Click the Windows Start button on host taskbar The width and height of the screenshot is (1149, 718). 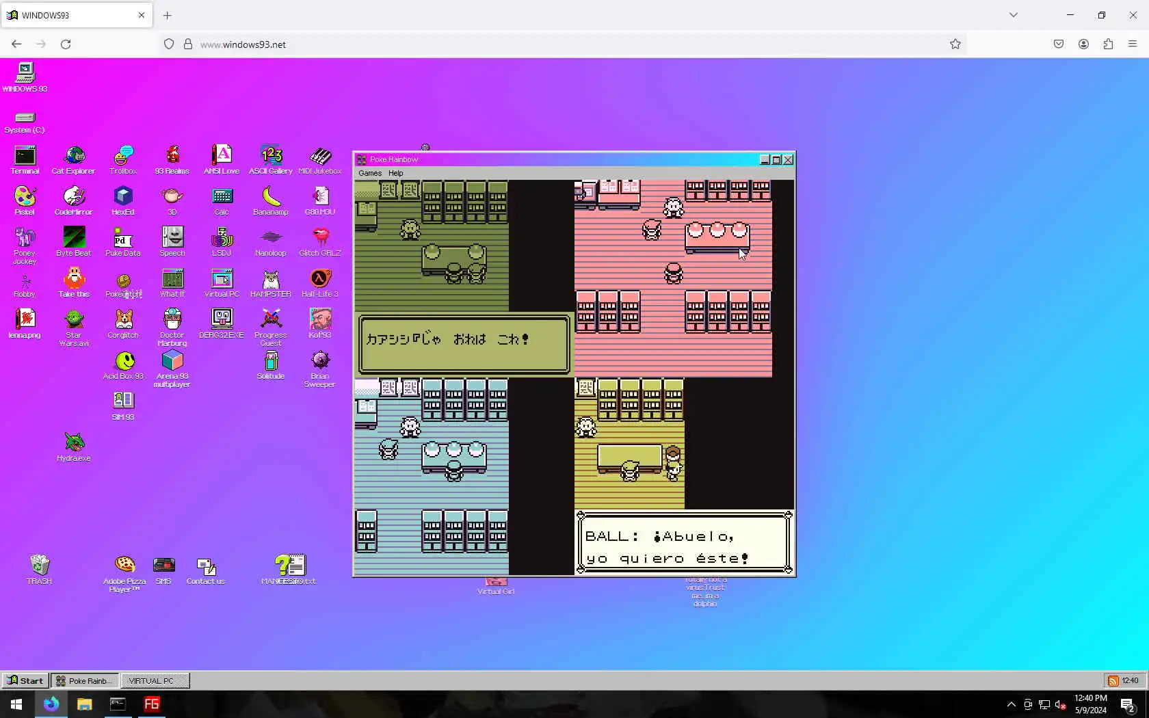[x=16, y=704]
